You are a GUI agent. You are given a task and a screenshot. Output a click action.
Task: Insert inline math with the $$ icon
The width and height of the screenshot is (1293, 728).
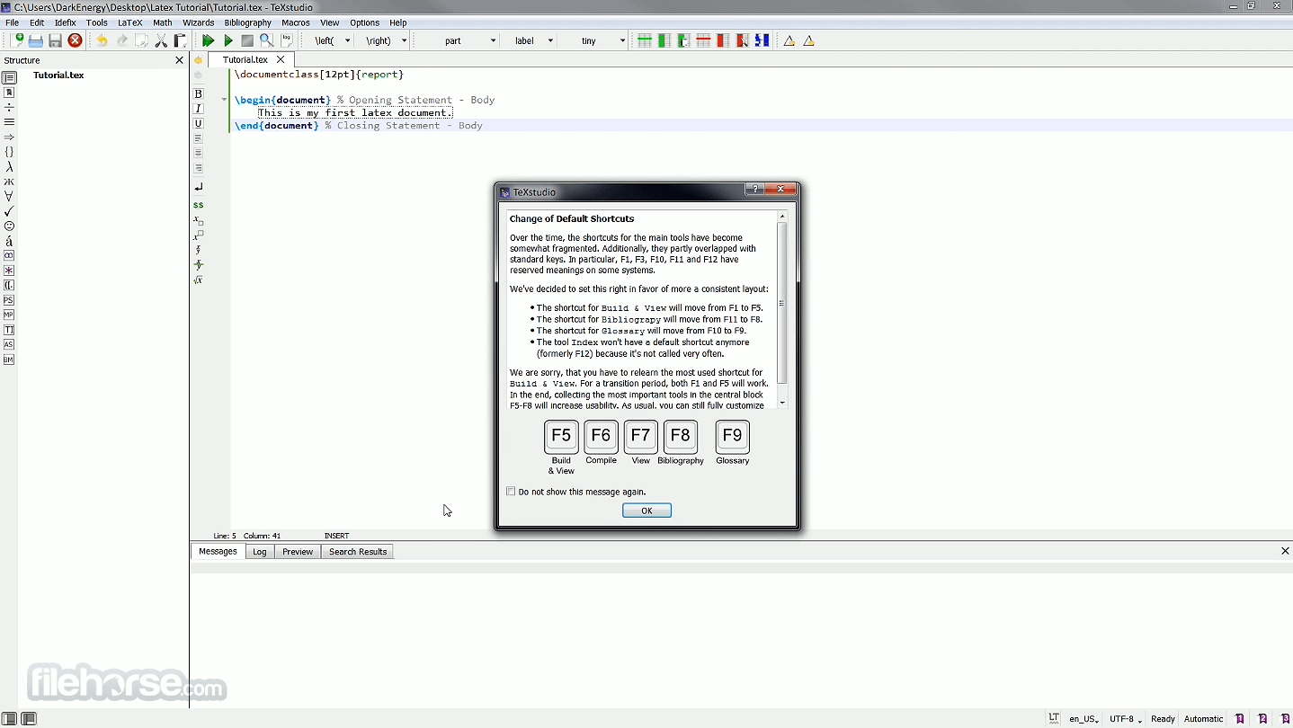(x=199, y=205)
